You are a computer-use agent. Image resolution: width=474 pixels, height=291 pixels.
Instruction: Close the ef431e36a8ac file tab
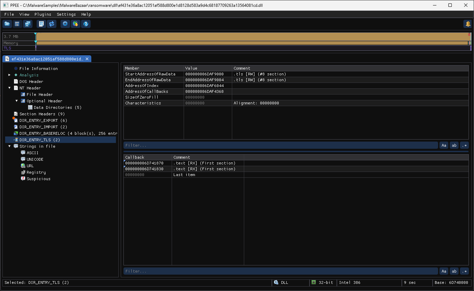87,59
